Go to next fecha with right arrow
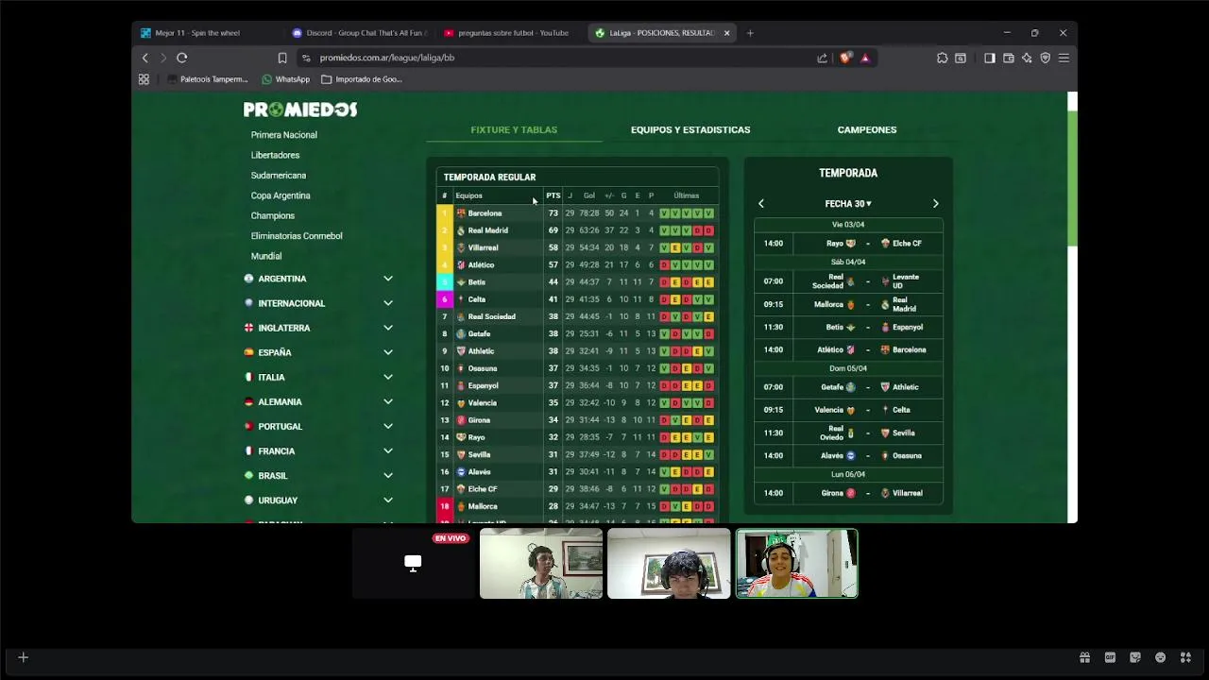Image resolution: width=1209 pixels, height=680 pixels. pos(936,204)
